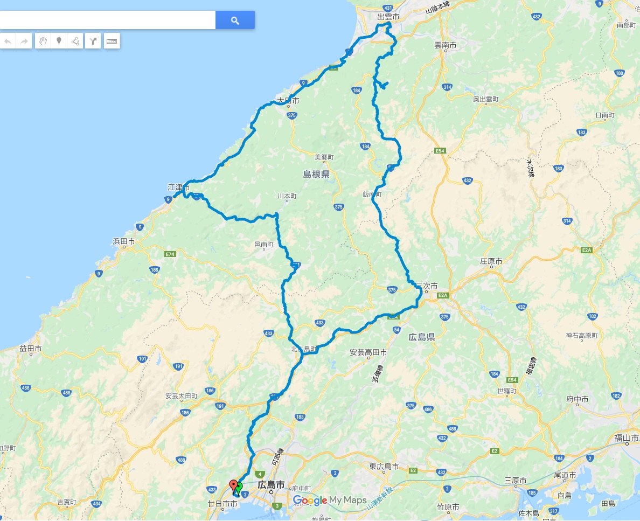The width and height of the screenshot is (640, 521).
Task: Select the add marker pin tool
Action: tap(59, 41)
